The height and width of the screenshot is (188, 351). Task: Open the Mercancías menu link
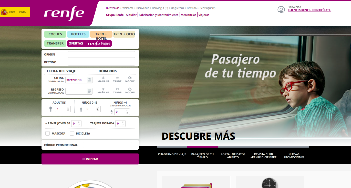pyautogui.click(x=188, y=15)
